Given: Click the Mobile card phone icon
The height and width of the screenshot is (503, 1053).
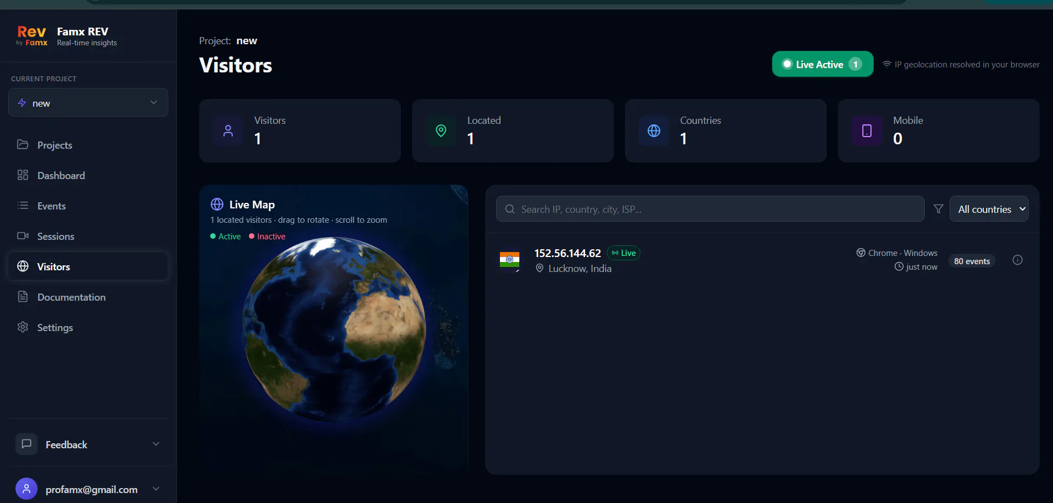Looking at the screenshot, I should (x=867, y=131).
